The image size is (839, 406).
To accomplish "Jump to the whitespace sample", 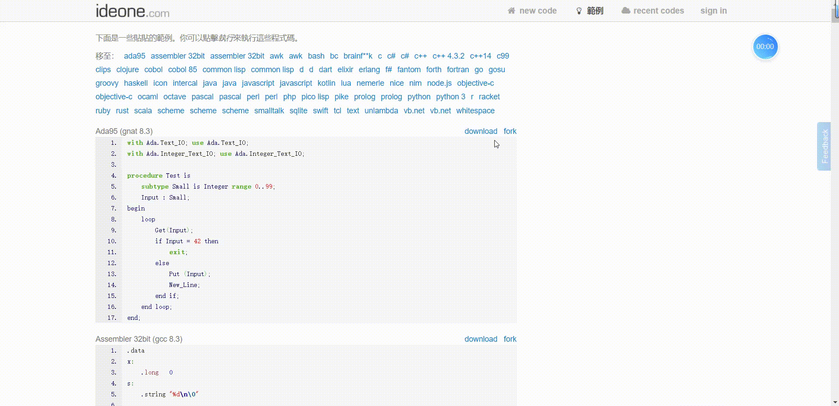I will (475, 111).
